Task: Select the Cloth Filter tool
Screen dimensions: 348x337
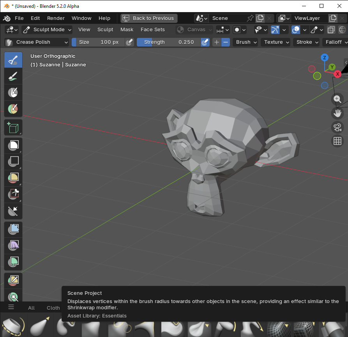Action: [13, 246]
